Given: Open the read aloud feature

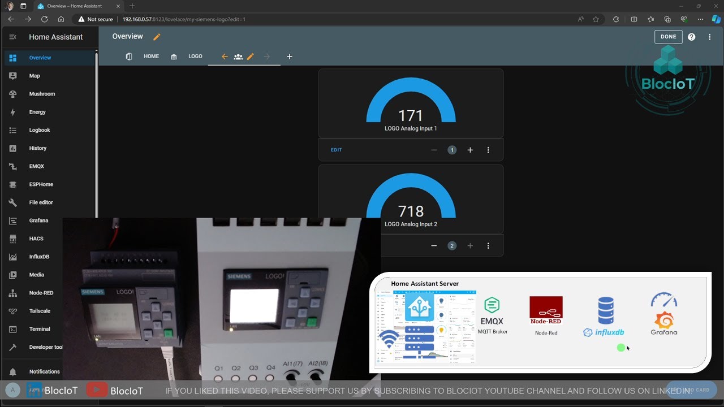Looking at the screenshot, I should pos(581,19).
